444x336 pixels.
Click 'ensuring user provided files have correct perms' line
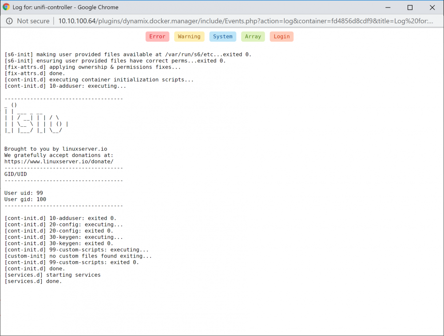pyautogui.click(x=115, y=60)
